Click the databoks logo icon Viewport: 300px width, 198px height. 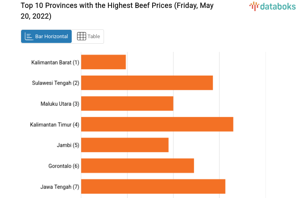[x=254, y=6]
